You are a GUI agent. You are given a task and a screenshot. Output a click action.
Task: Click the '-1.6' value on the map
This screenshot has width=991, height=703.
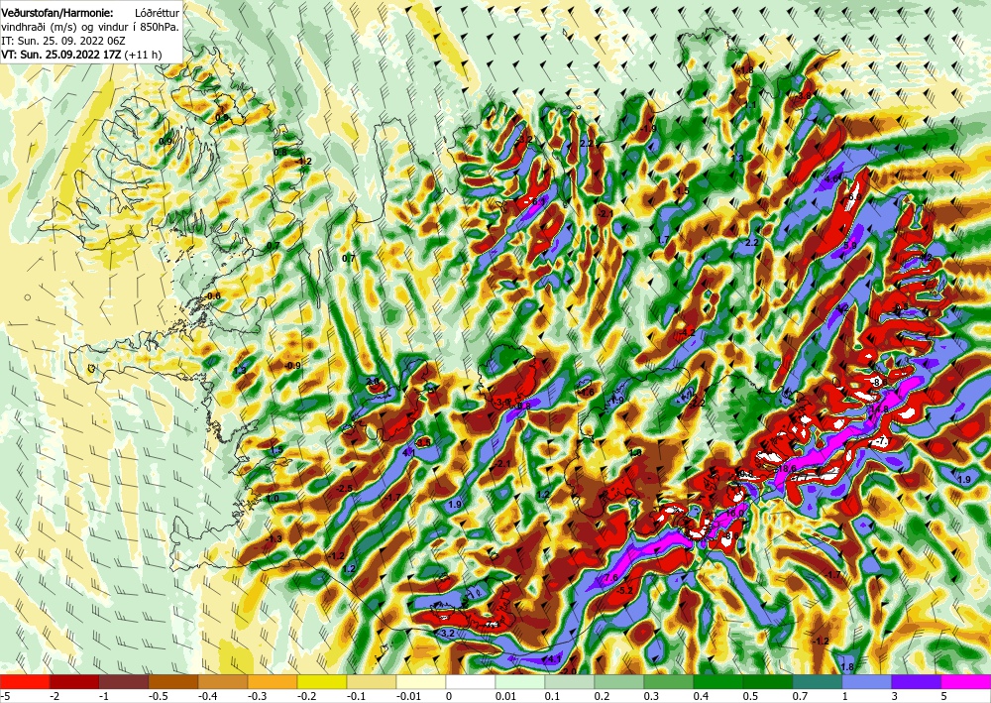tap(587, 392)
